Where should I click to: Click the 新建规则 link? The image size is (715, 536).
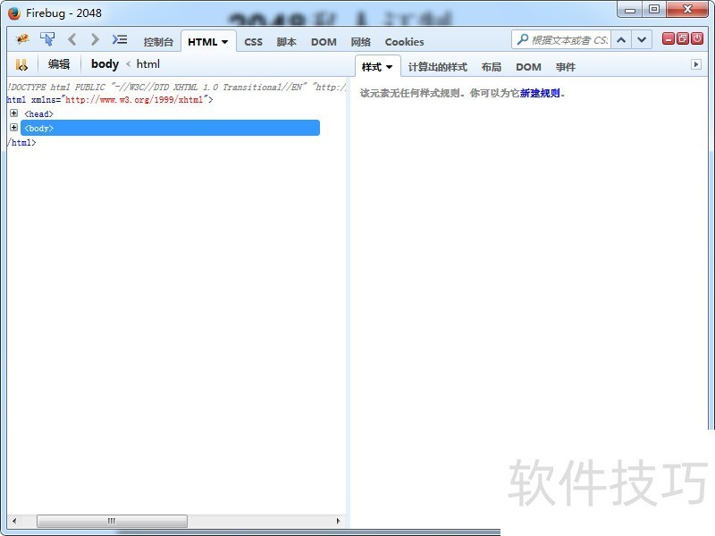pyautogui.click(x=540, y=93)
